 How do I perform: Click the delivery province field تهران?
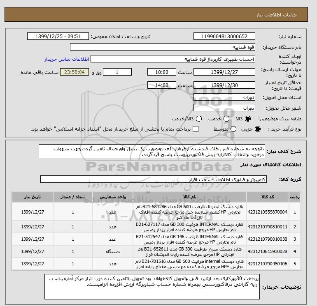click(x=224, y=97)
